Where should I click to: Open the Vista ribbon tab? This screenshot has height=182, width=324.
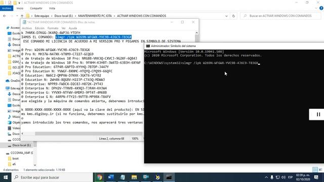click(52, 8)
